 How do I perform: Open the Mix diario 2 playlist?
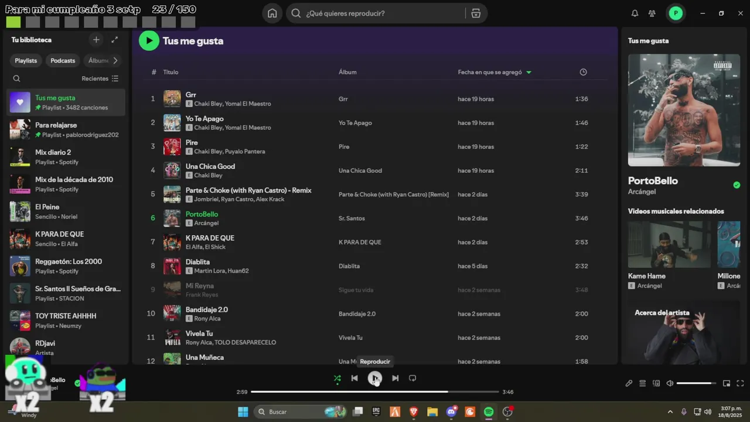tap(66, 156)
